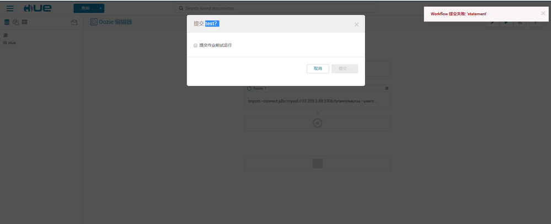551x224 pixels.
Task: Click the Hue logo
Action: click(x=38, y=8)
